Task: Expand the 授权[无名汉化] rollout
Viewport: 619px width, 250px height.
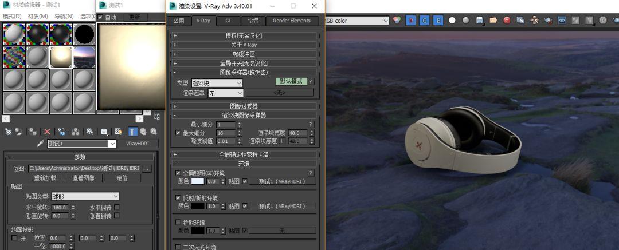Action: pos(244,35)
